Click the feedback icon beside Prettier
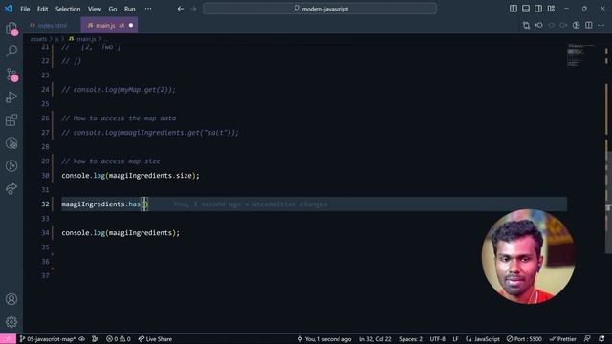Image resolution: width=612 pixels, height=344 pixels. click(x=587, y=339)
